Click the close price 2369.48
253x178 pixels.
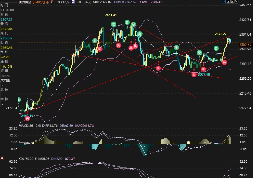click(7, 48)
